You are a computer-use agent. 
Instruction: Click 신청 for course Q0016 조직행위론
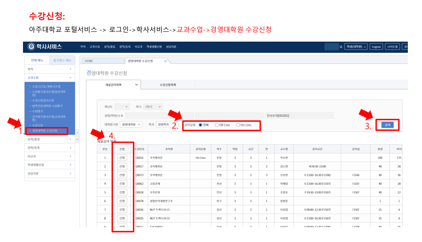(x=122, y=158)
